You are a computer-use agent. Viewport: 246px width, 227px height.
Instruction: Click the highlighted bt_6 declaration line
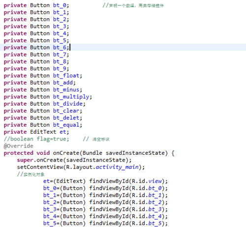point(123,47)
